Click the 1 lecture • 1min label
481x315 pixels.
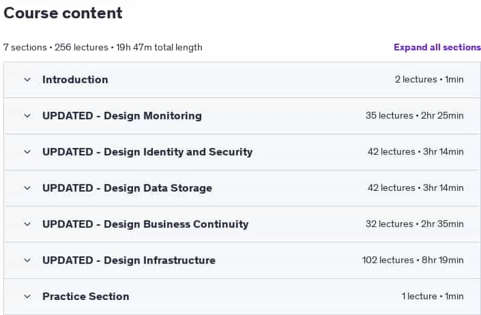click(433, 297)
